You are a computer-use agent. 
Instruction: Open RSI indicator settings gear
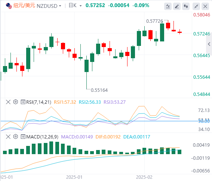[16, 102]
